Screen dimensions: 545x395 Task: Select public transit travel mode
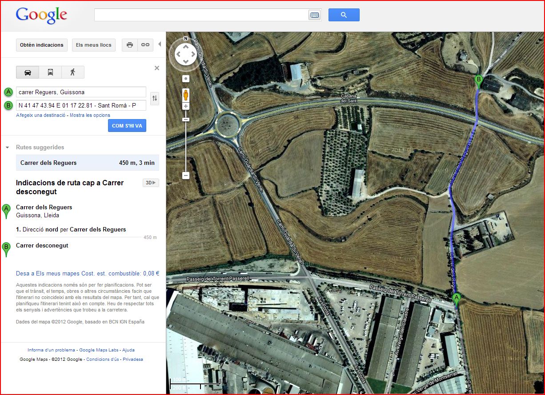click(50, 72)
